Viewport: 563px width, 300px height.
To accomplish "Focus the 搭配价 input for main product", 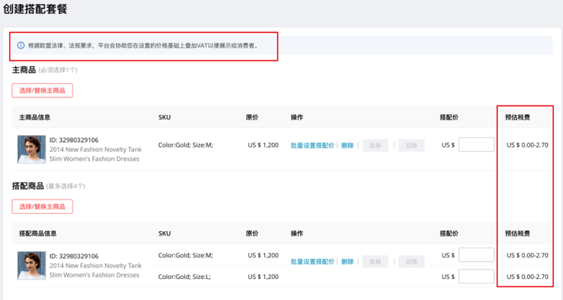I will 476,145.
